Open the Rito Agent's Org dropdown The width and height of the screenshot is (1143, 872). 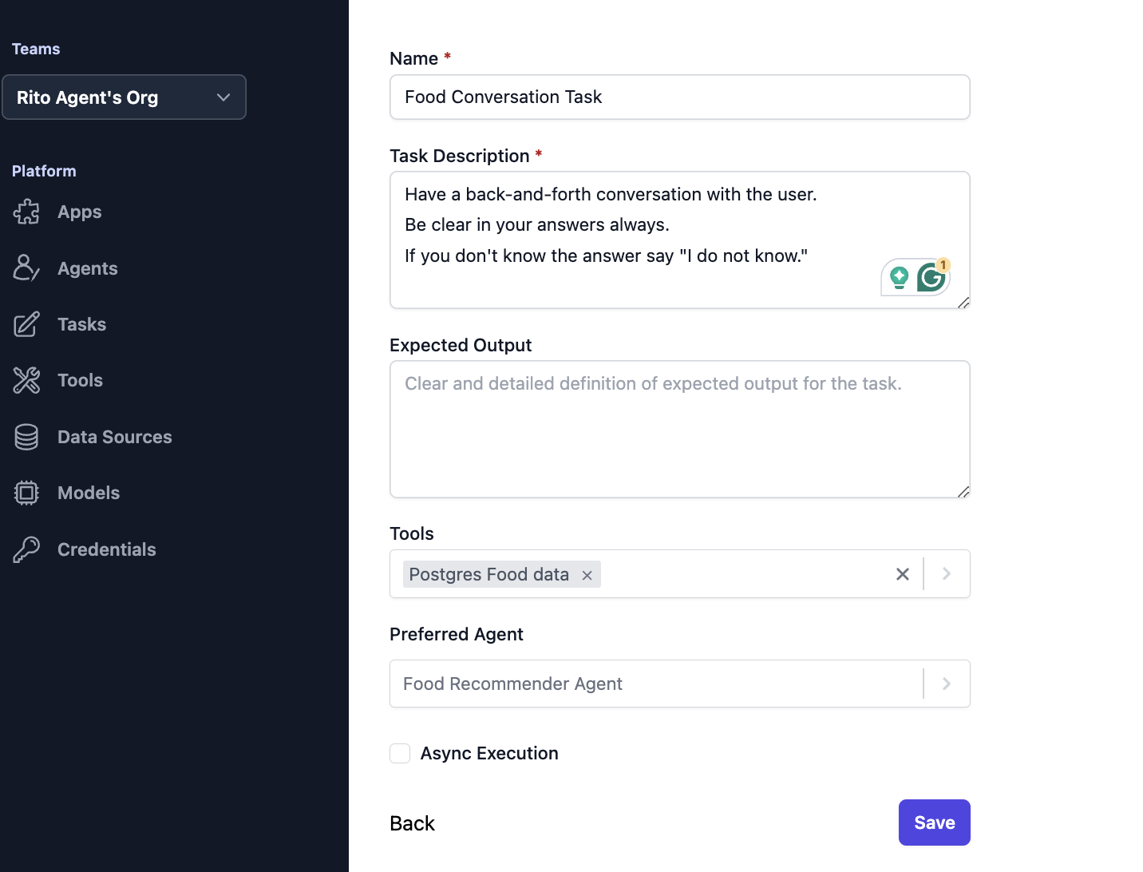pyautogui.click(x=124, y=97)
